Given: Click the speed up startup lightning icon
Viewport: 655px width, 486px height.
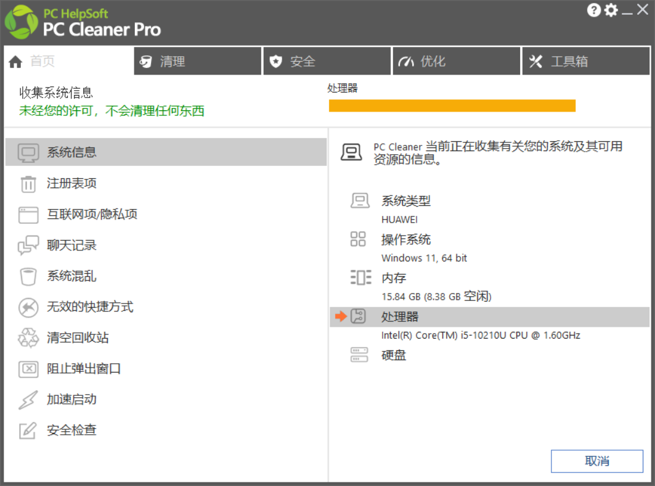Looking at the screenshot, I should click(x=28, y=400).
